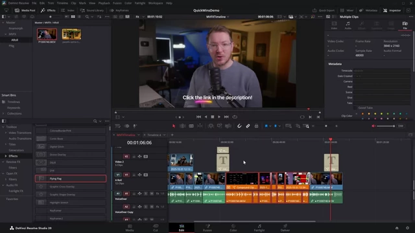This screenshot has height=233, width=415.
Task: Open project settings gear icon
Action: 407,228
